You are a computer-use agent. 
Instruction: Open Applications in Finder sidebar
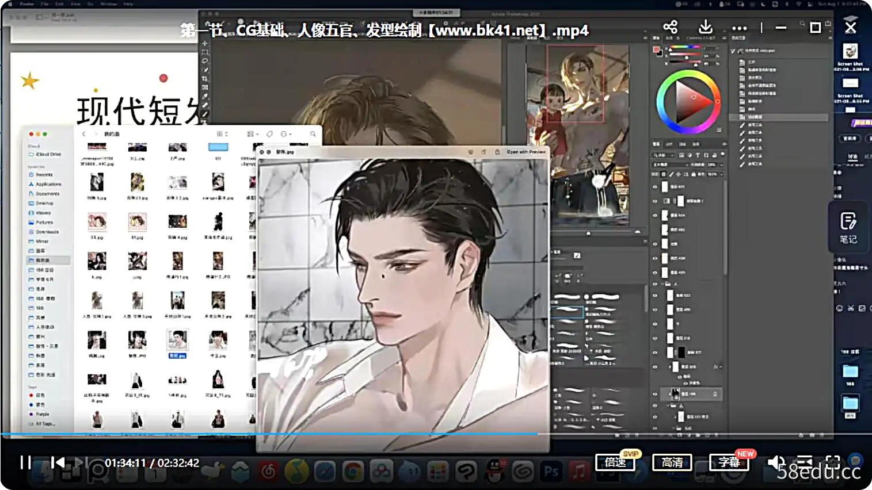[45, 184]
